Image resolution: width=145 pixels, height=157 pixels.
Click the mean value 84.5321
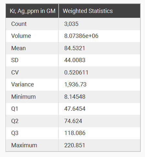tap(75, 48)
